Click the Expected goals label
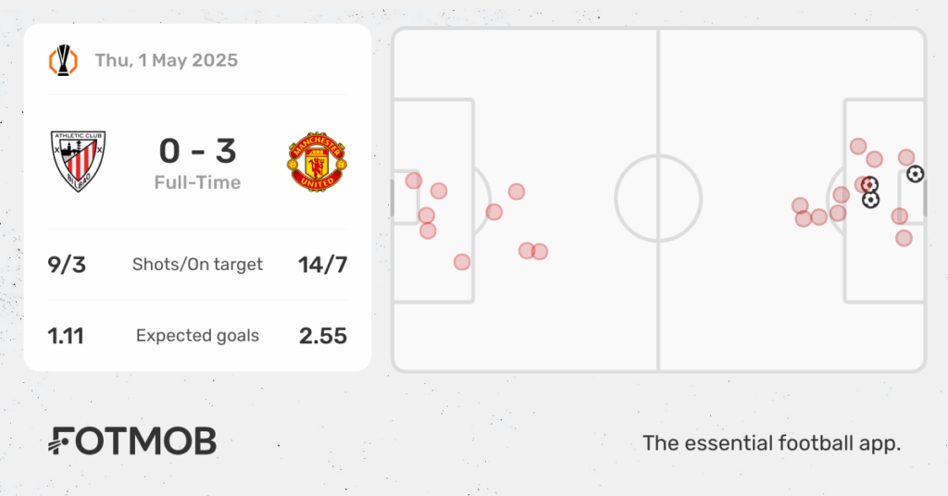Screen dimensions: 948x496 click(x=198, y=336)
